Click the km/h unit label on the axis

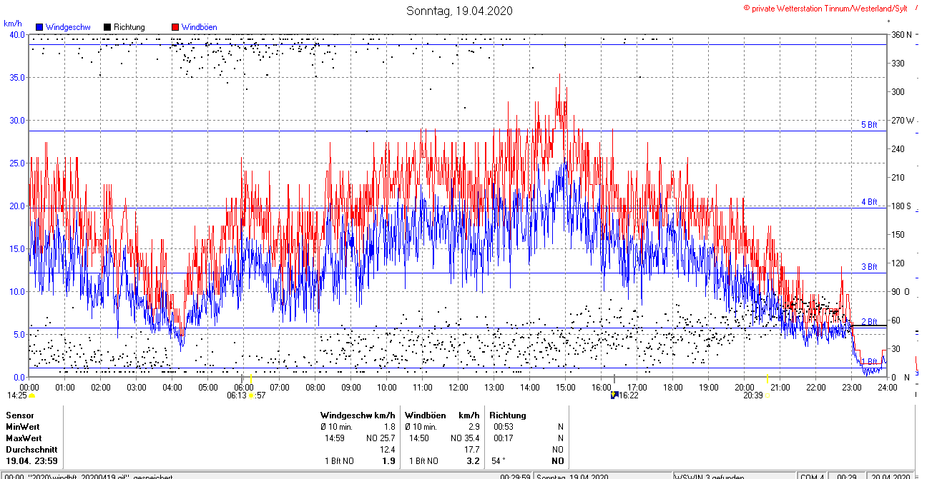[13, 24]
